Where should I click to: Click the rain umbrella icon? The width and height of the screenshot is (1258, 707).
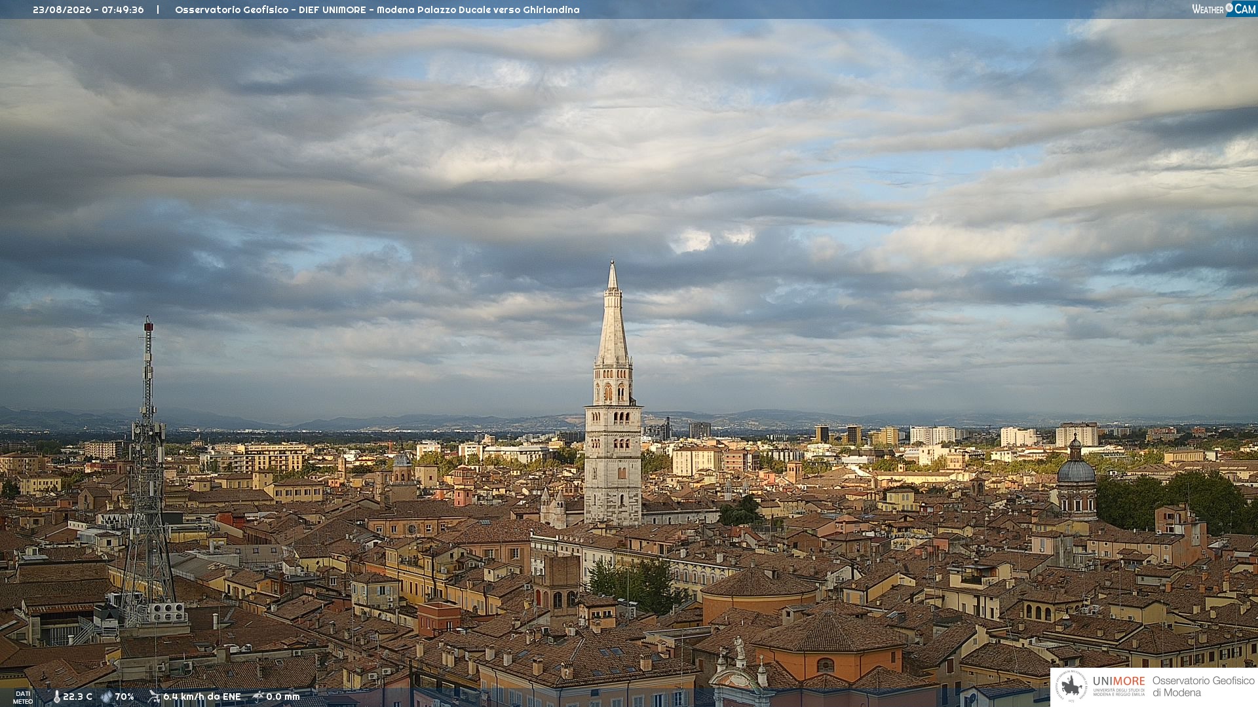tap(258, 697)
